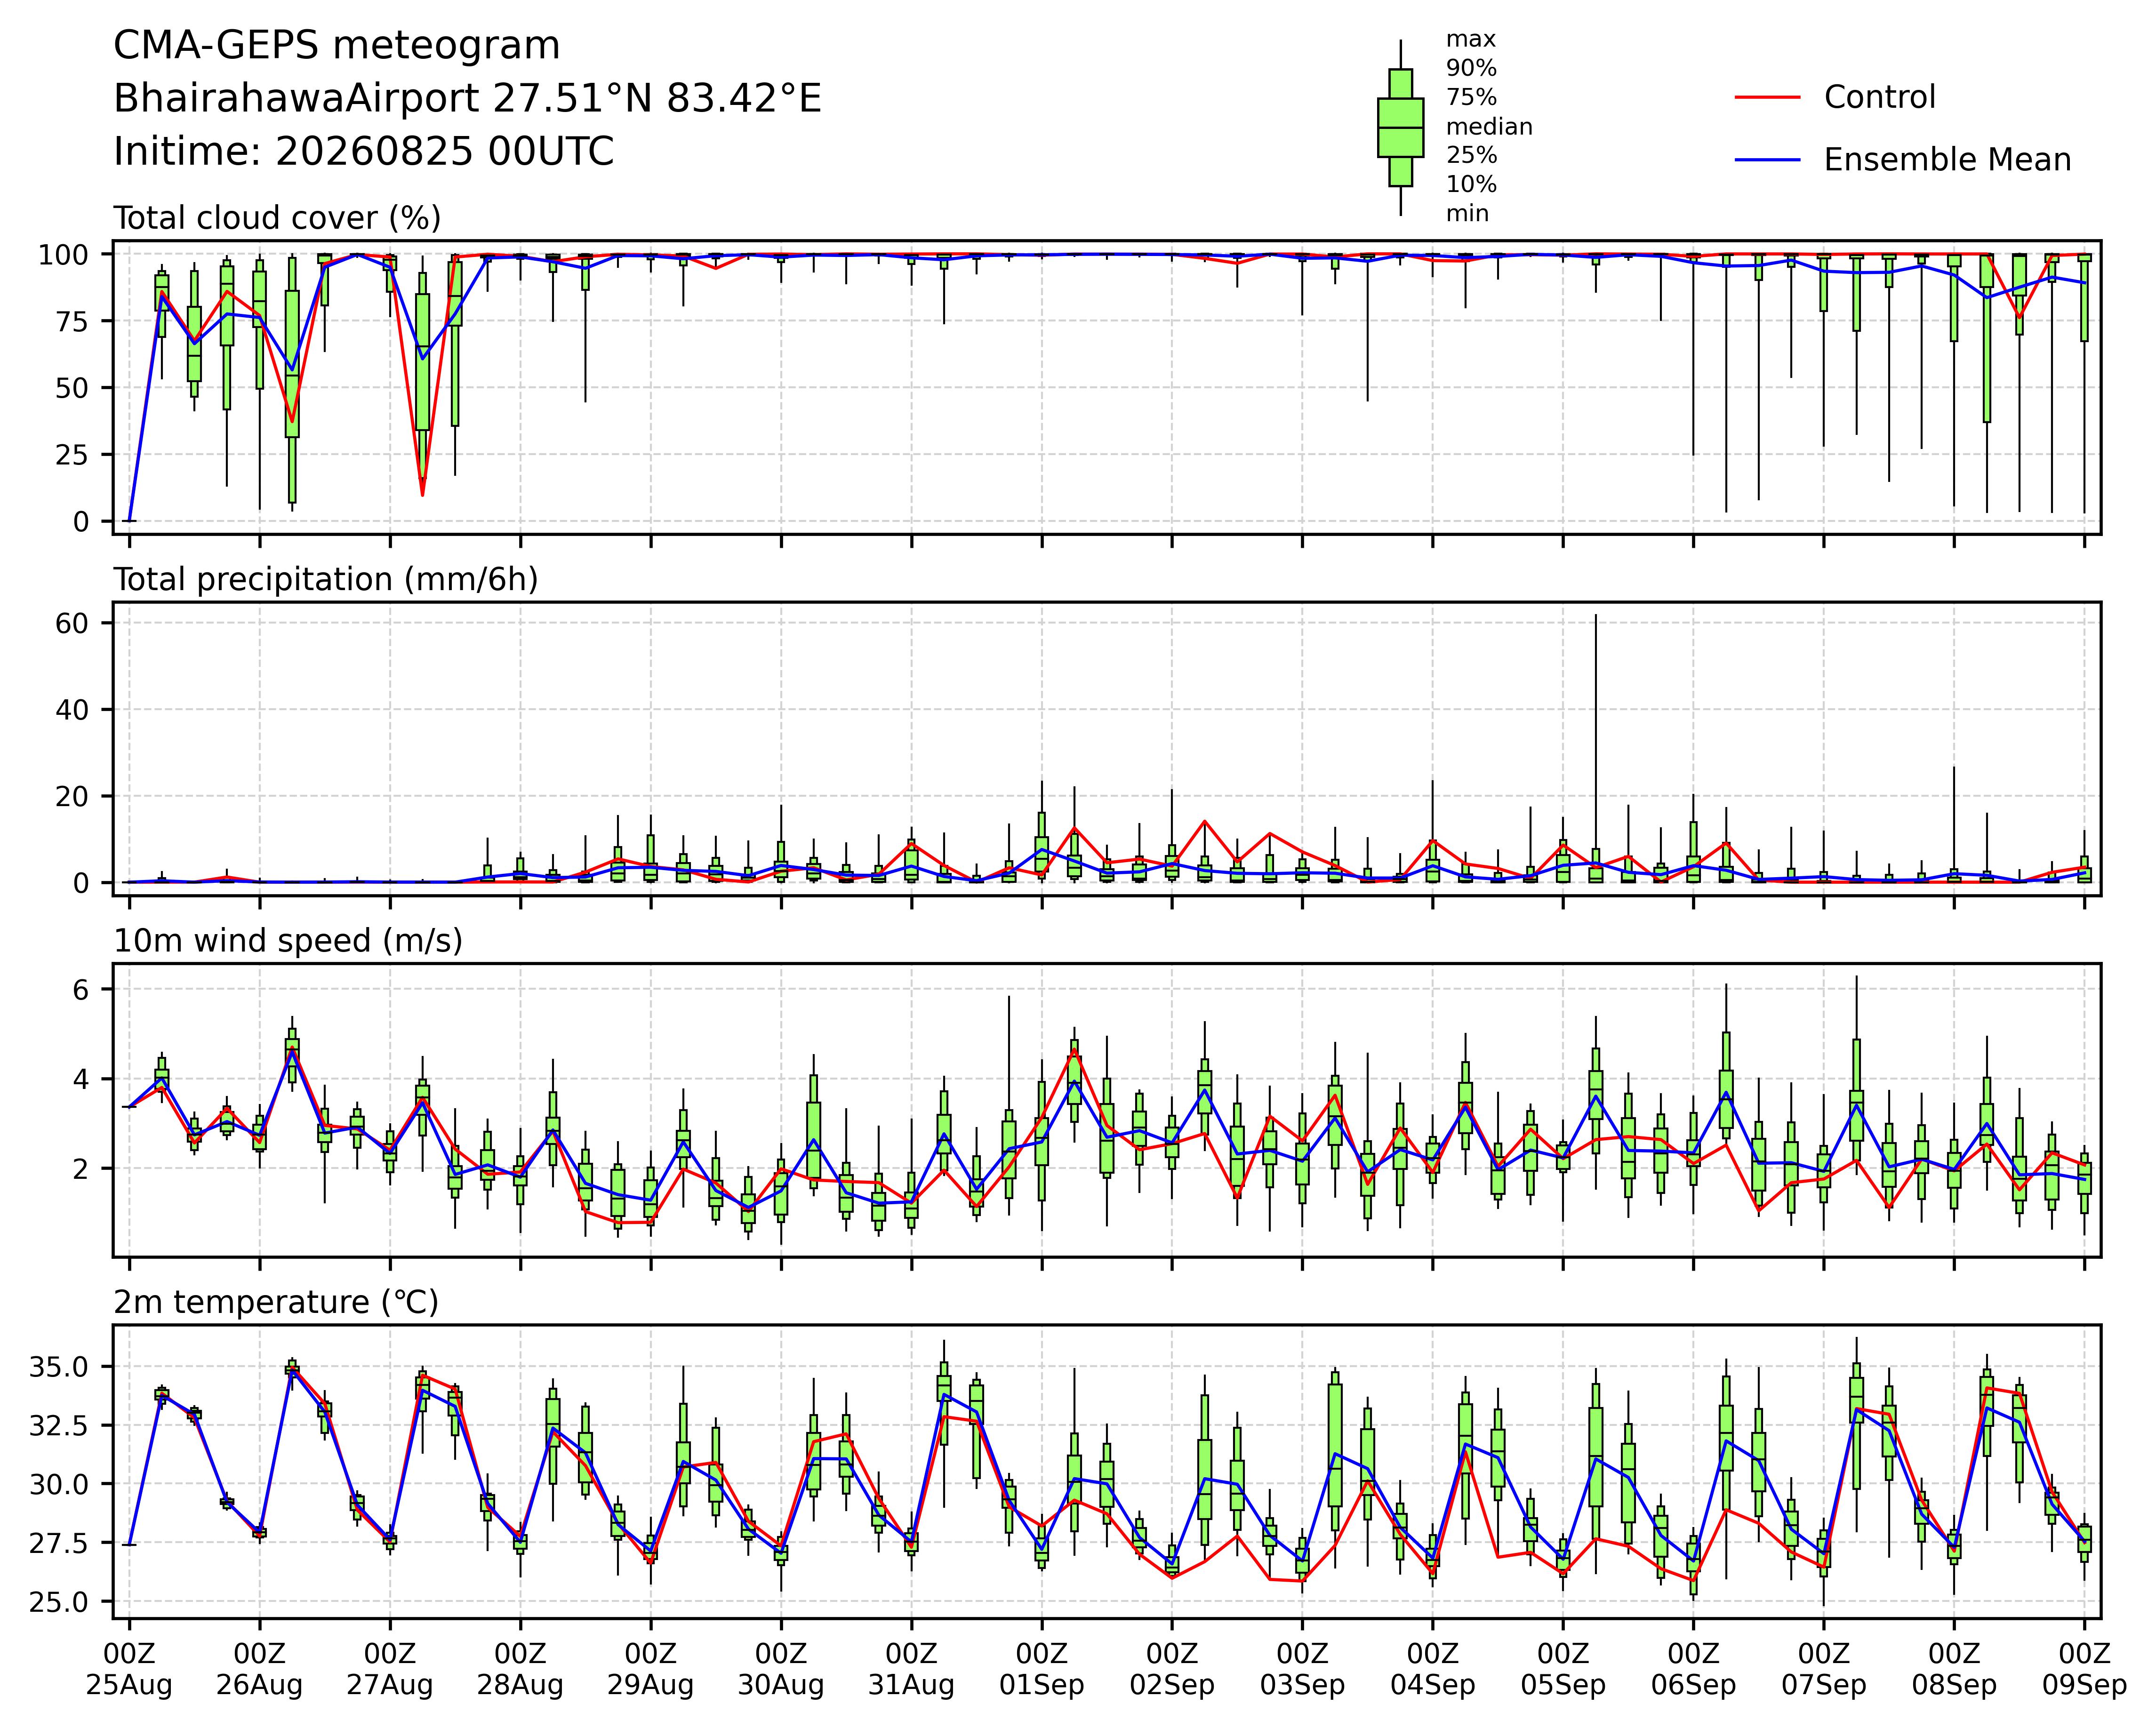Click the 'max' legend label
The width and height of the screenshot is (2156, 1728).
pyautogui.click(x=1471, y=39)
